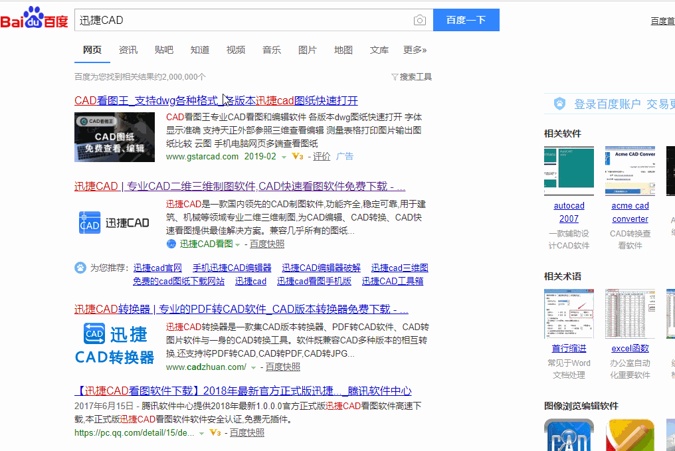
Task: Click the 首行缩进 term thumbnail
Action: pyautogui.click(x=569, y=314)
